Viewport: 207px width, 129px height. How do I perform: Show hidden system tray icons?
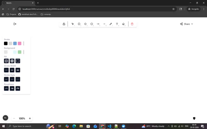[169, 126]
